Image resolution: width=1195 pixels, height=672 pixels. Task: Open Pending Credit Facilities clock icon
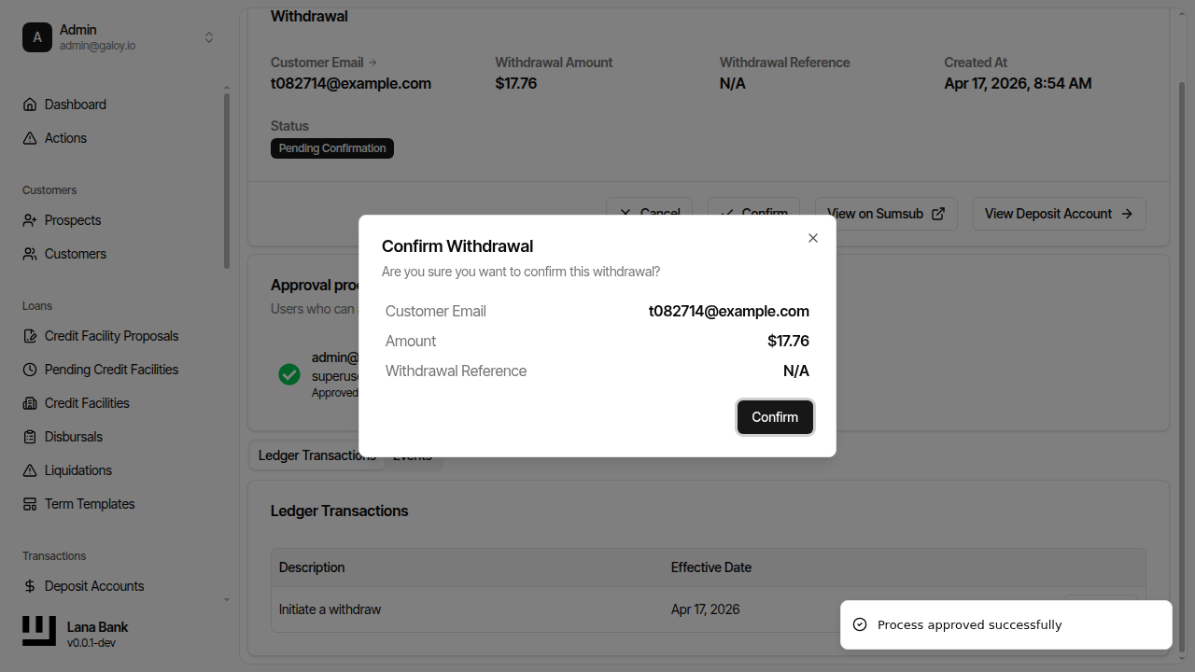(31, 369)
